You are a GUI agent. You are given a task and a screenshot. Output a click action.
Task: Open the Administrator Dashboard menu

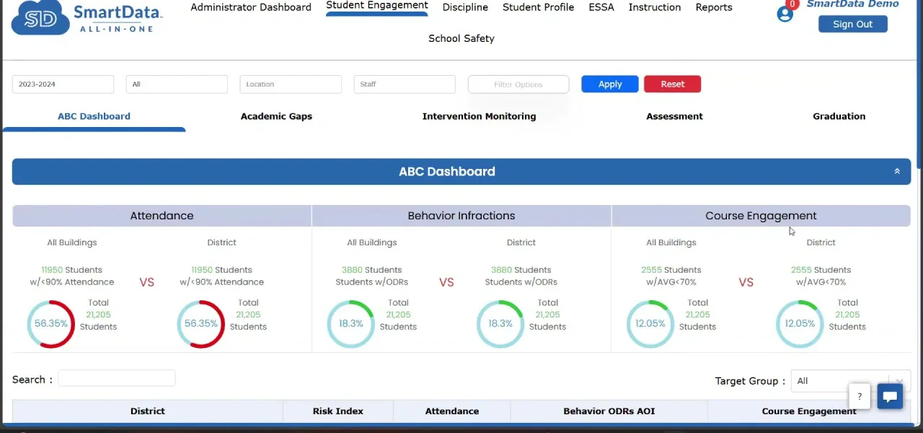coord(251,7)
